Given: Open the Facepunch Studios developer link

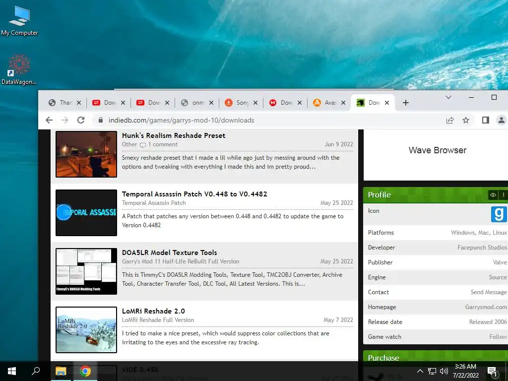Looking at the screenshot, I should tap(482, 248).
